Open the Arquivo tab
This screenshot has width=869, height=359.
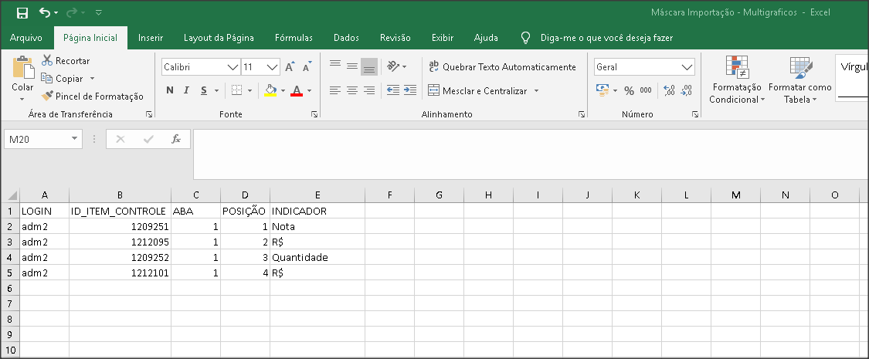(26, 38)
